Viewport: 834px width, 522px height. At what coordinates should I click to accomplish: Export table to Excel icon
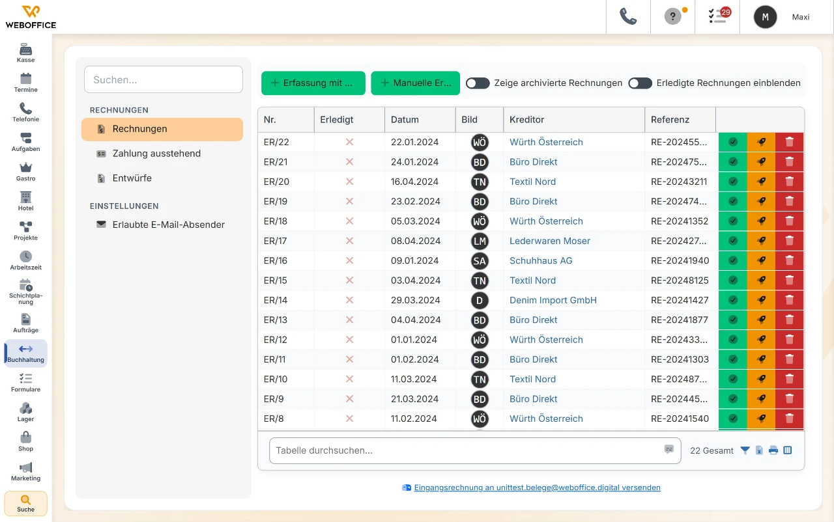759,450
